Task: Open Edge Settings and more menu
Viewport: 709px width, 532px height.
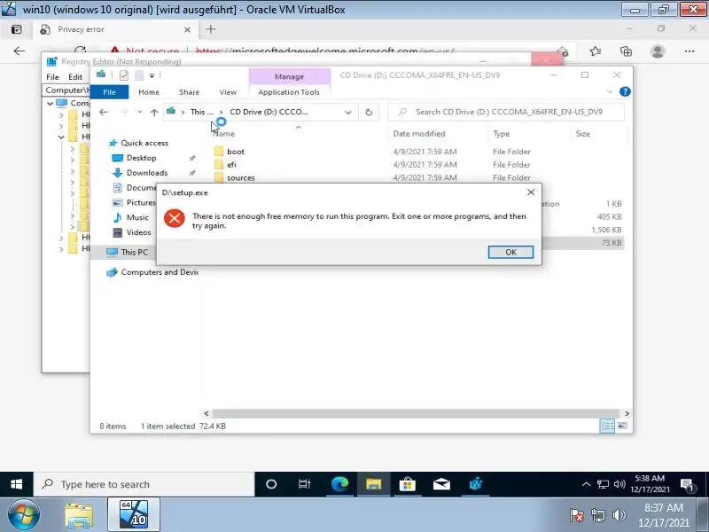Action: click(x=690, y=51)
